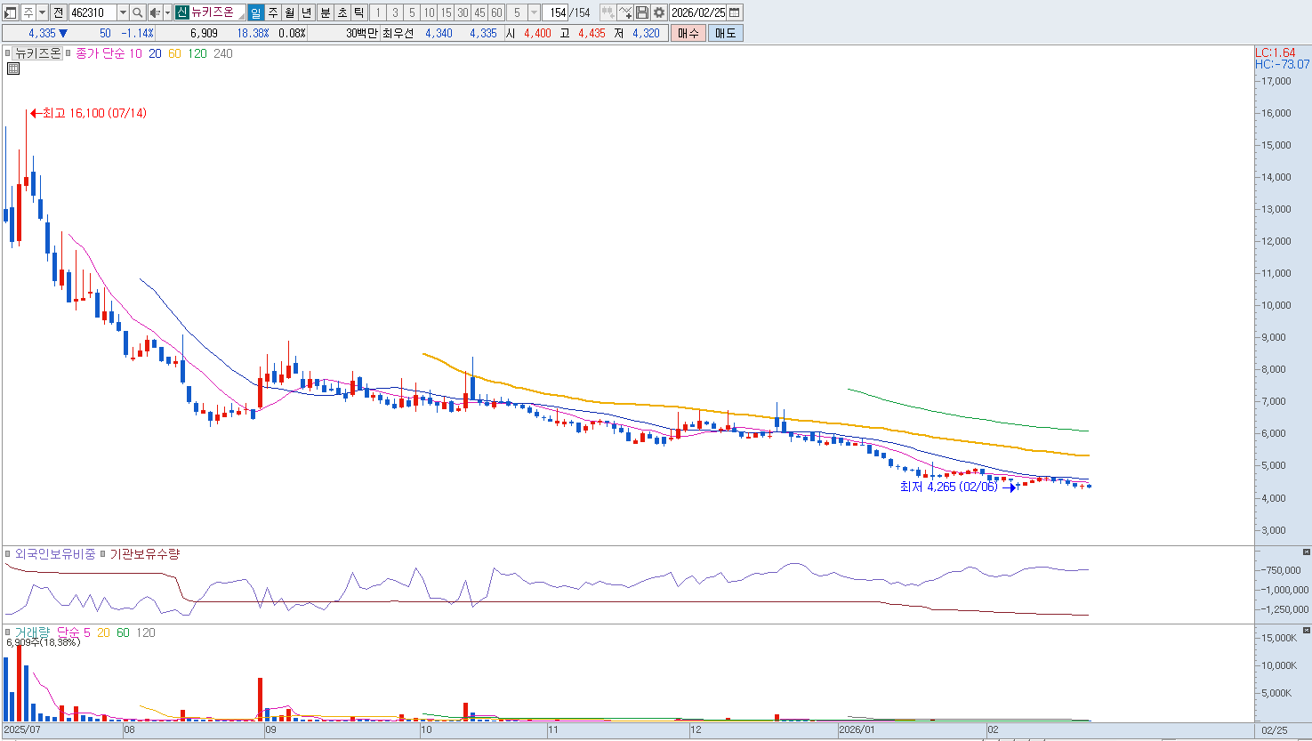This screenshot has width=1312, height=741.
Task: Click the line drawing tool icon
Action: coord(625,12)
